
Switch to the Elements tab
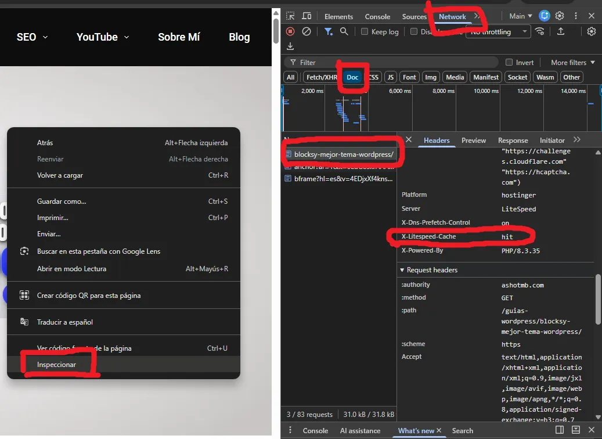pos(338,16)
